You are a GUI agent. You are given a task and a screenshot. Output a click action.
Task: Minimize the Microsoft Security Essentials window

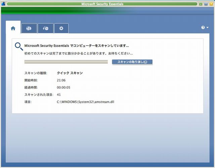[201, 4]
